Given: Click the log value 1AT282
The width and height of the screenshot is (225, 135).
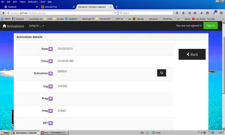Looking at the screenshot, I should point(63,86).
